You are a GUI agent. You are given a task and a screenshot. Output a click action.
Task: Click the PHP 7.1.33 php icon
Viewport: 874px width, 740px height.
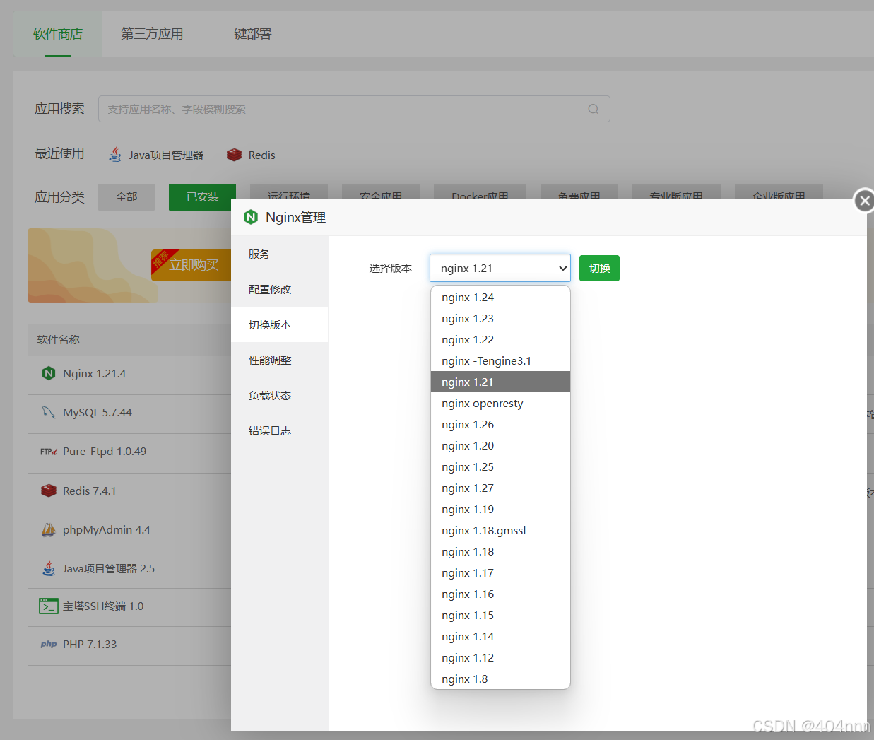[x=49, y=645]
